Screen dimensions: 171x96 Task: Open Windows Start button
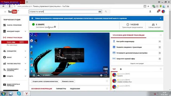3,94
